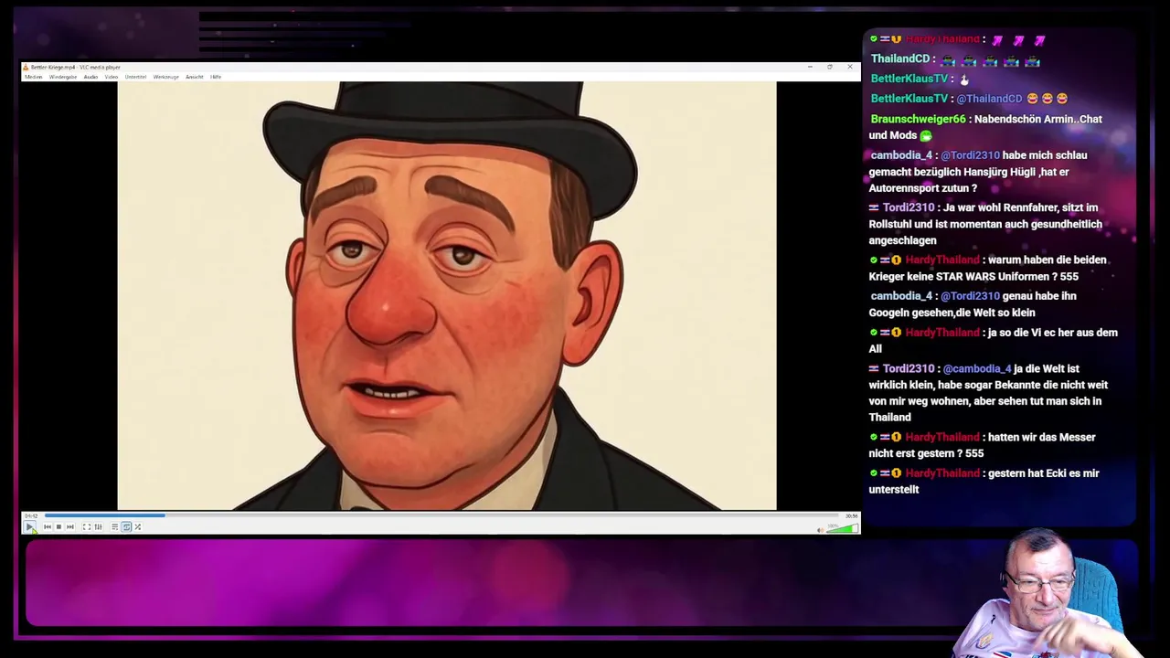
Task: Click chat text 'gestern hat Ecki es mir unterstellt'
Action: pos(984,482)
